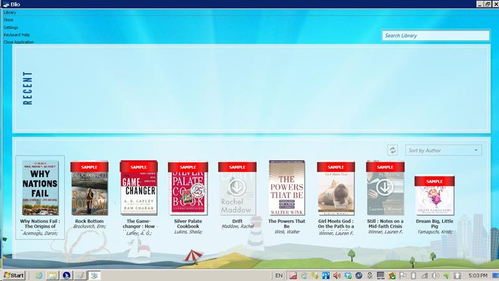Open the Windows Start menu

pos(14,275)
